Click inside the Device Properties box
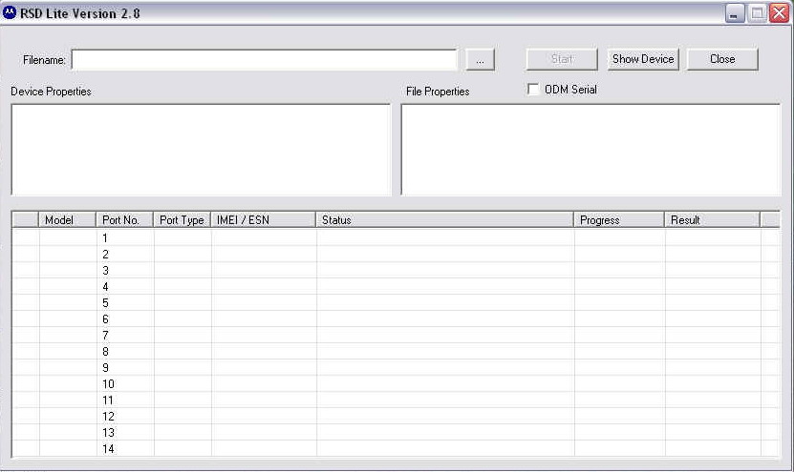Viewport: 794px width, 472px height. (201, 150)
